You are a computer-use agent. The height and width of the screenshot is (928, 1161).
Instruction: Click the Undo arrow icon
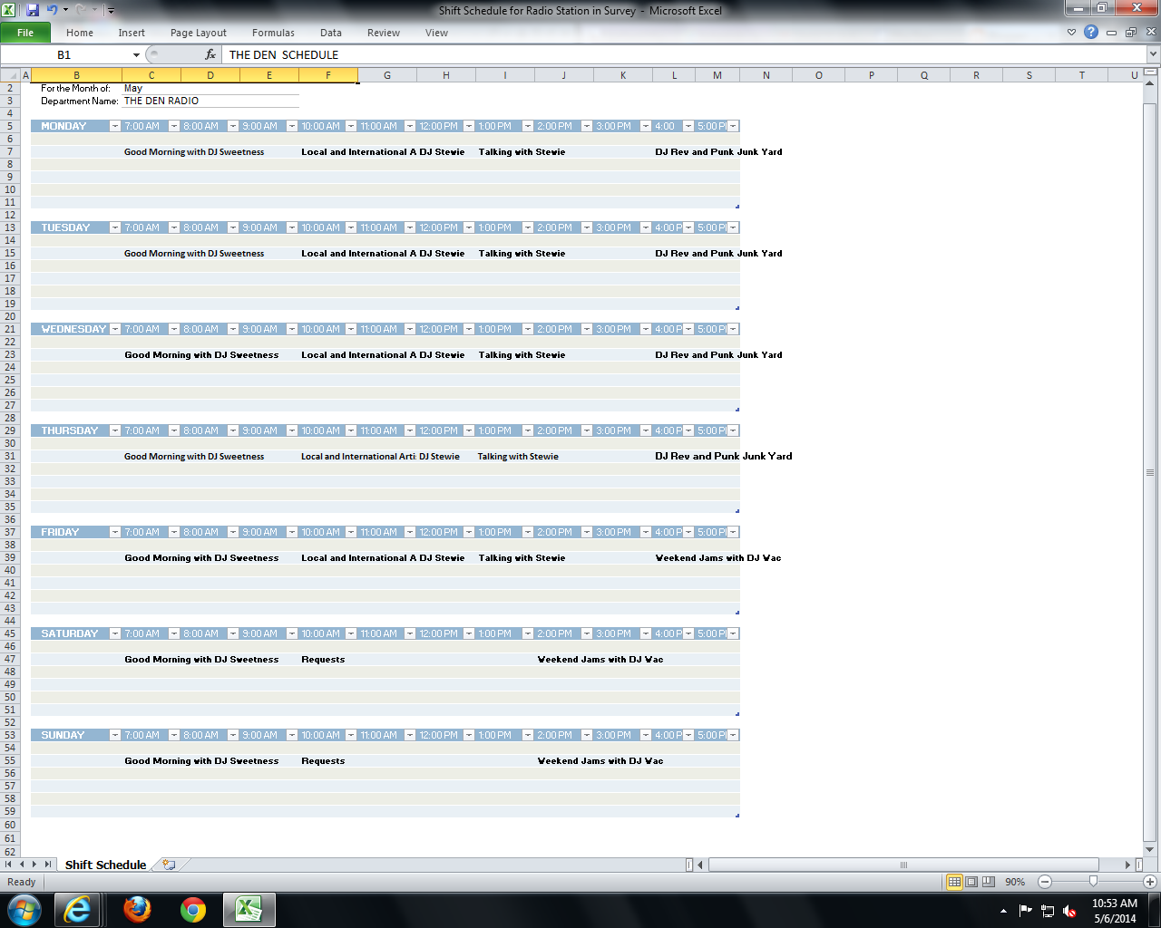point(52,10)
